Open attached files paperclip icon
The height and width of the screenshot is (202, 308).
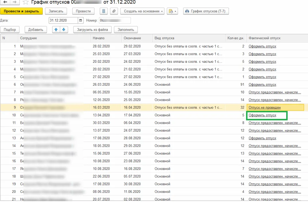114,11
